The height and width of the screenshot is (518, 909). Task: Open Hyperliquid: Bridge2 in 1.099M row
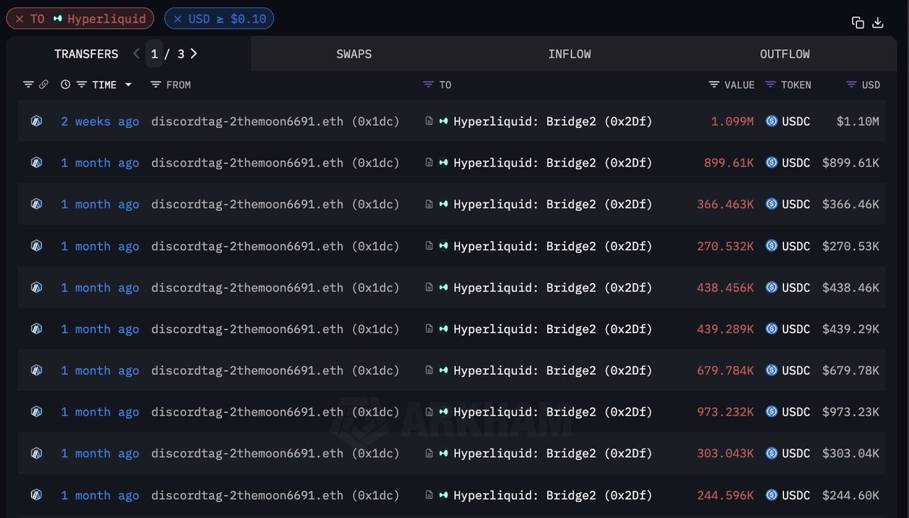coord(553,121)
